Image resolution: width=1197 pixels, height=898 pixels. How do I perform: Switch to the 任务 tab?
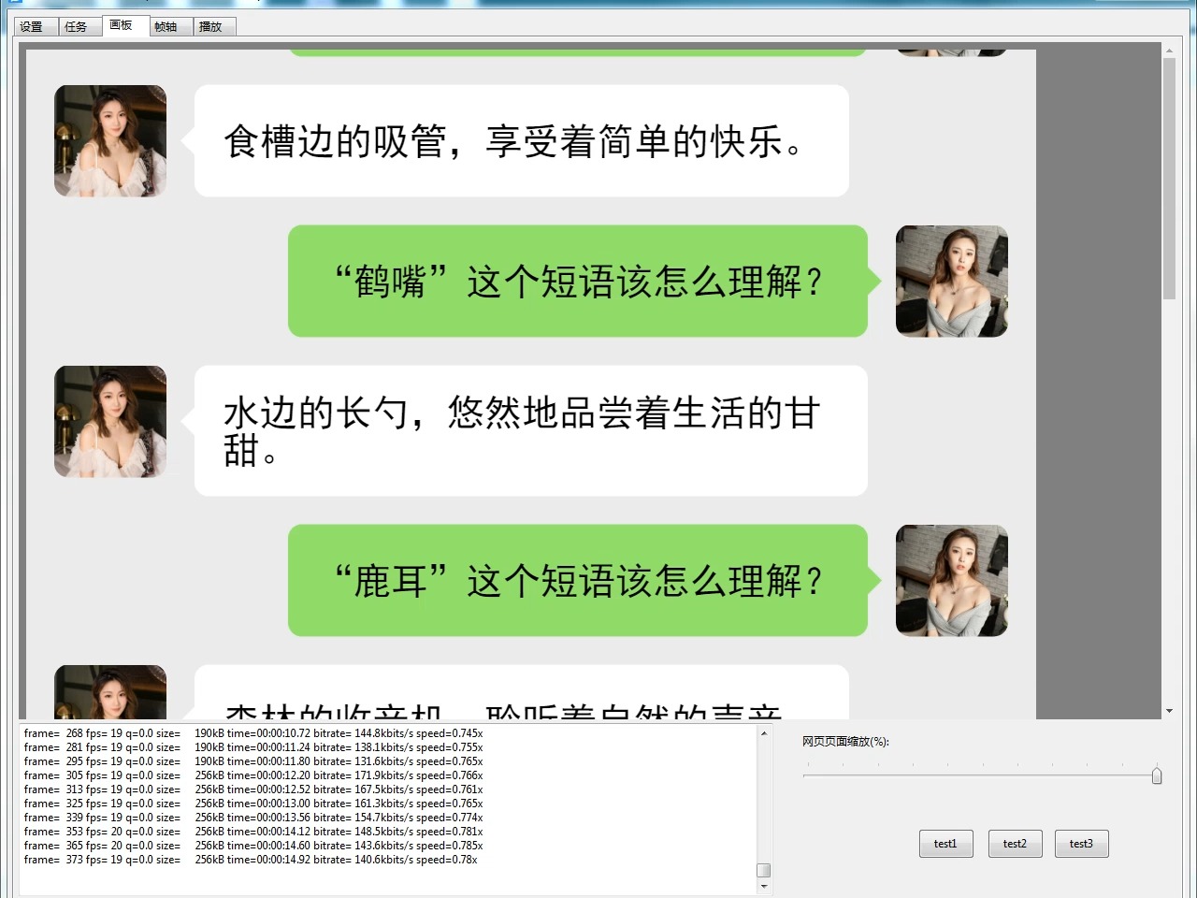point(79,26)
